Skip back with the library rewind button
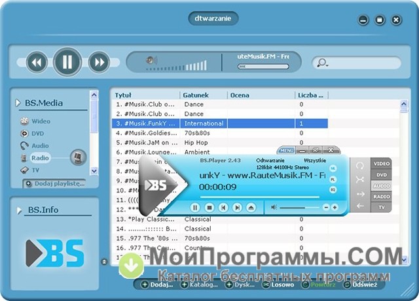This screenshot has height=301, width=419. 37,62
